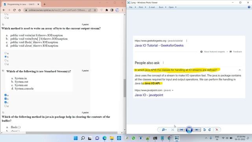Uncheck option a for Standard Streams question

point(6,95)
